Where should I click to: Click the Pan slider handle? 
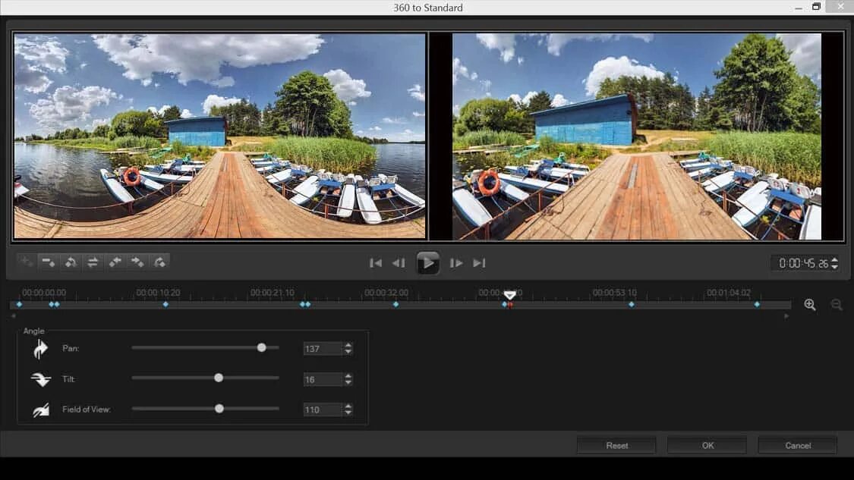(x=261, y=348)
